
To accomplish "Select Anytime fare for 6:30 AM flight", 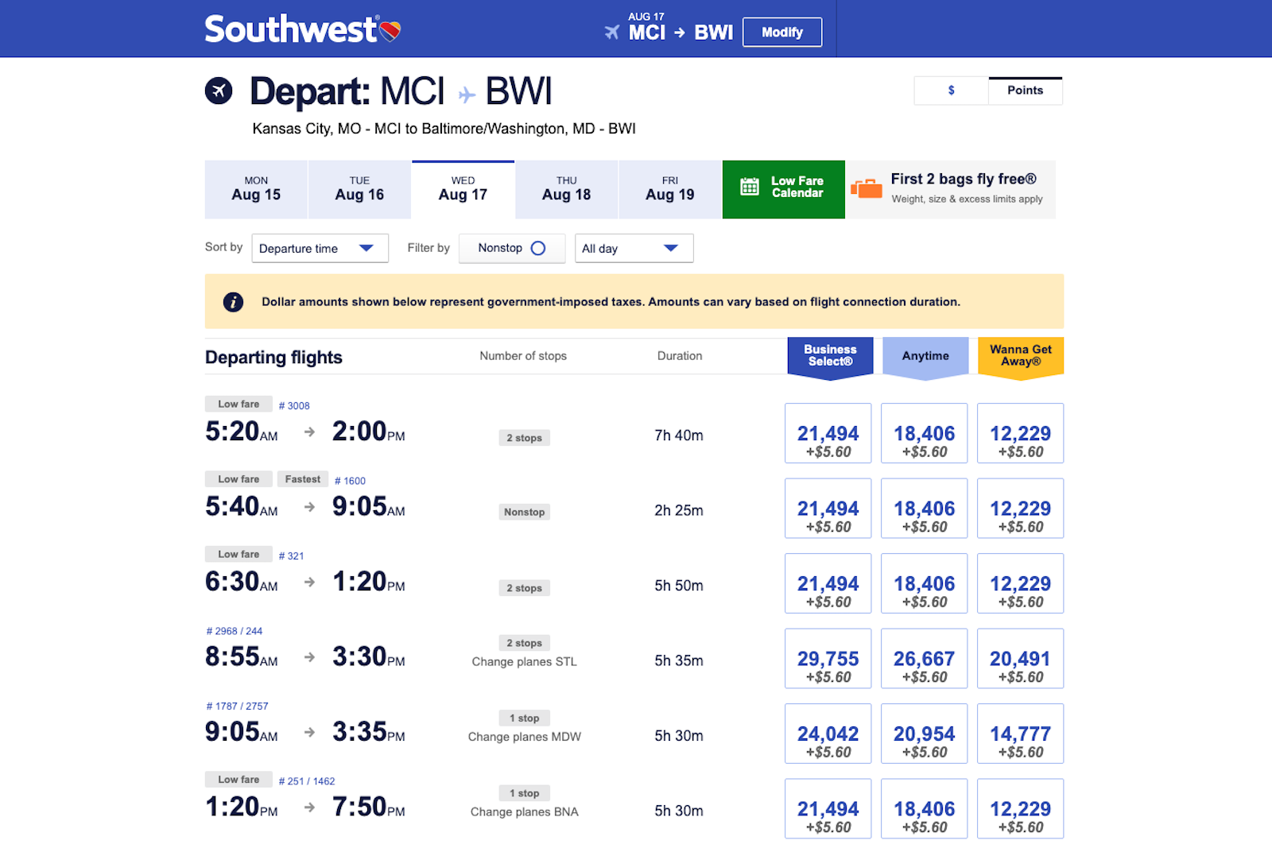I will point(925,583).
